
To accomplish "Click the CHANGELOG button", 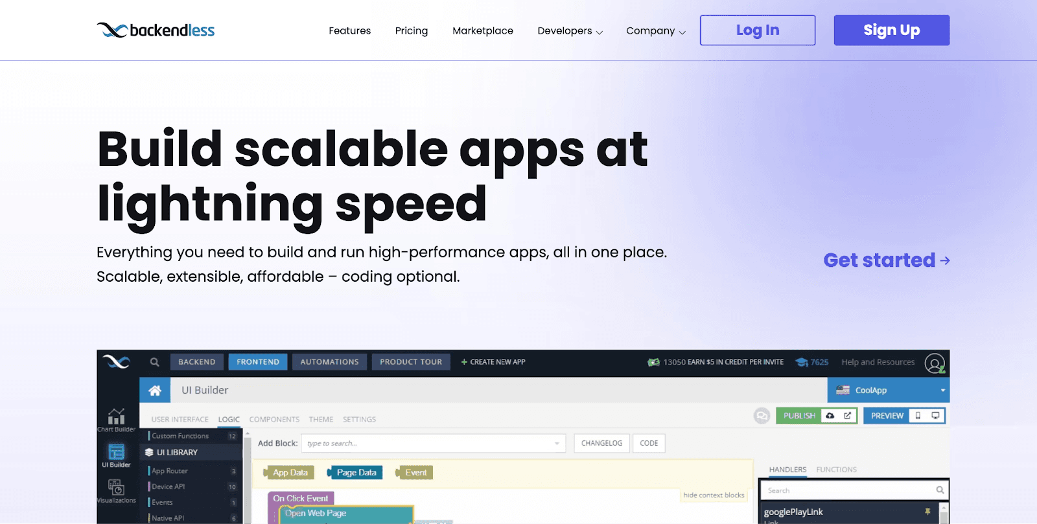I will pyautogui.click(x=601, y=443).
